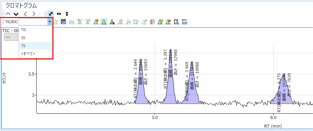Click the down chevron navigation arrow
The height and width of the screenshot is (131, 313).
16,14
